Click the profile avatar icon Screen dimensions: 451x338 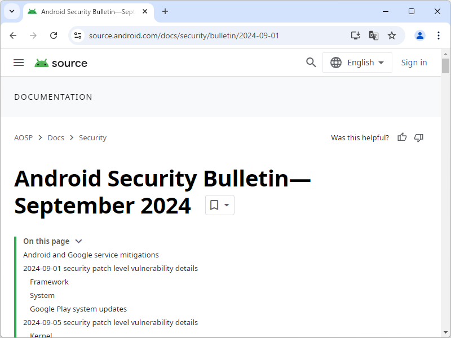pyautogui.click(x=419, y=35)
